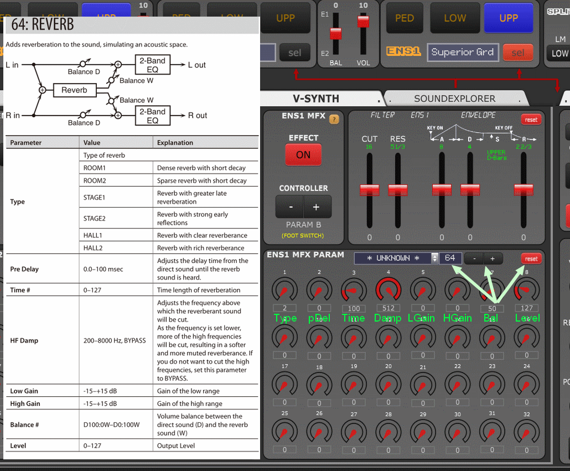Switch to the V-SYNTH tab
Image resolution: width=570 pixels, height=471 pixels.
tap(316, 99)
